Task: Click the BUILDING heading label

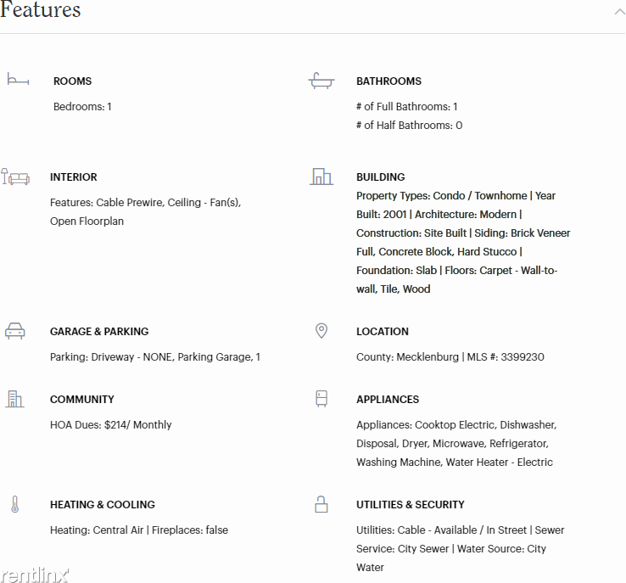Action: [x=381, y=177]
